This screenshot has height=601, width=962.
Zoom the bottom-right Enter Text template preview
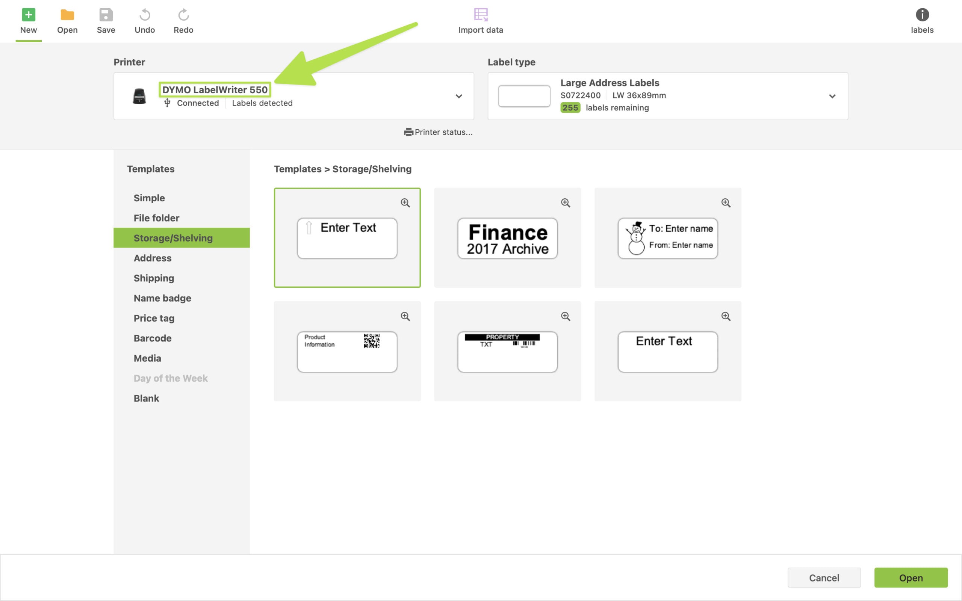click(x=726, y=316)
